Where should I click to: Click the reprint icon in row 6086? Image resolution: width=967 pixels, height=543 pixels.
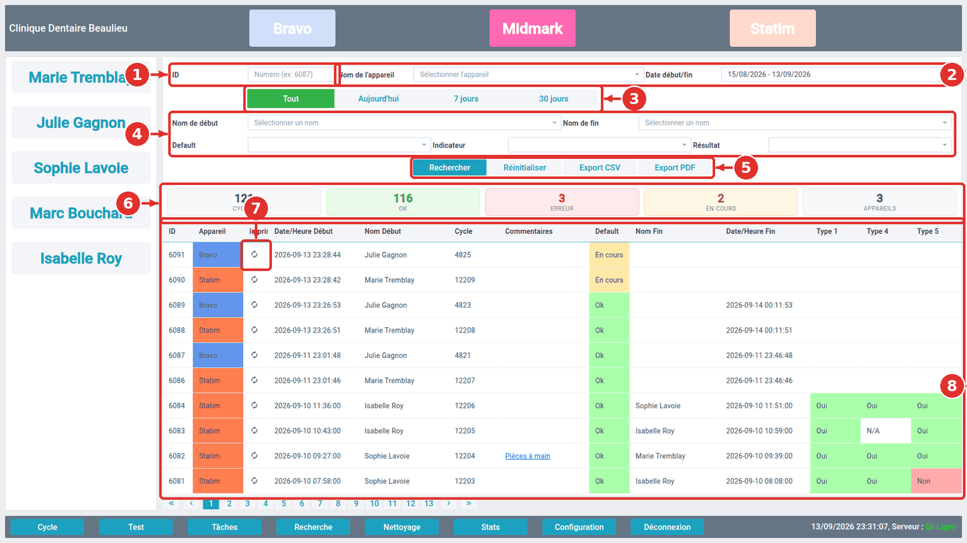(255, 380)
